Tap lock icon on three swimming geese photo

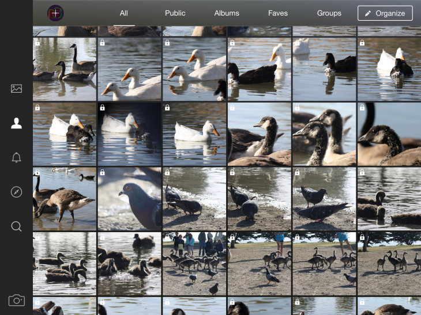click(x=37, y=43)
